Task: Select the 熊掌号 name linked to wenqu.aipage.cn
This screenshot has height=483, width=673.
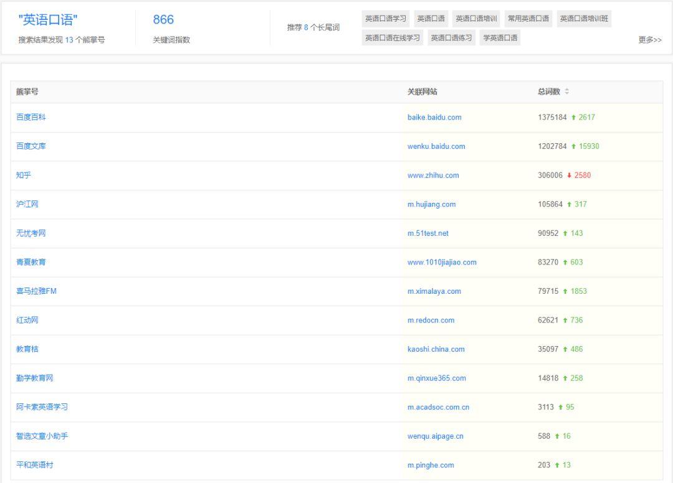Action: click(42, 436)
